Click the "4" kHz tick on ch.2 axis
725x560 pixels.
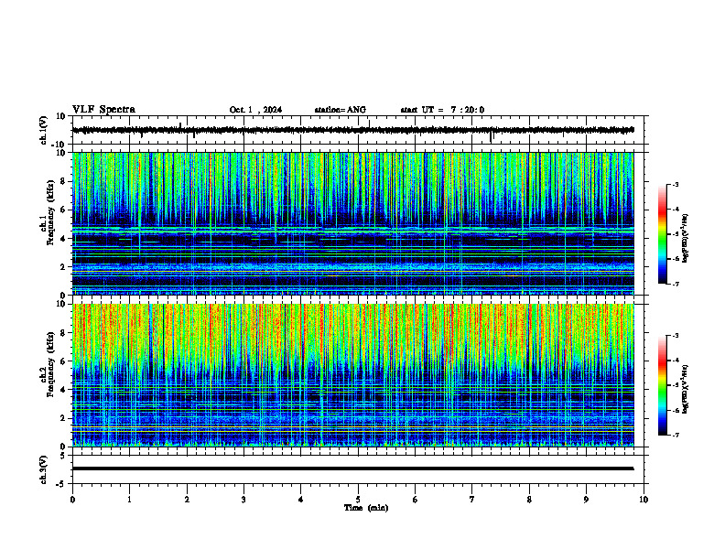pyautogui.click(x=63, y=390)
